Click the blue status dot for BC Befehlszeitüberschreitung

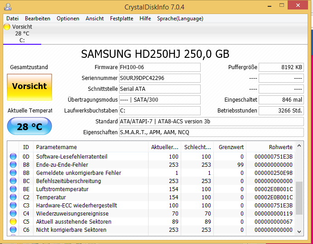(13, 181)
